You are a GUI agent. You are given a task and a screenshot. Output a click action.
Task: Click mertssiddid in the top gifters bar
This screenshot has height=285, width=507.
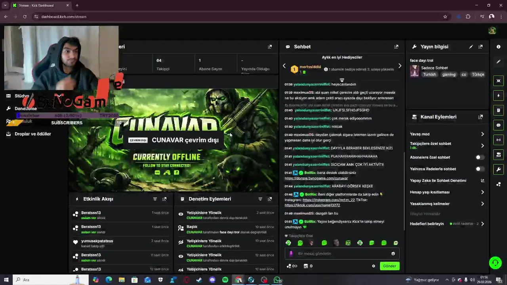(x=310, y=67)
